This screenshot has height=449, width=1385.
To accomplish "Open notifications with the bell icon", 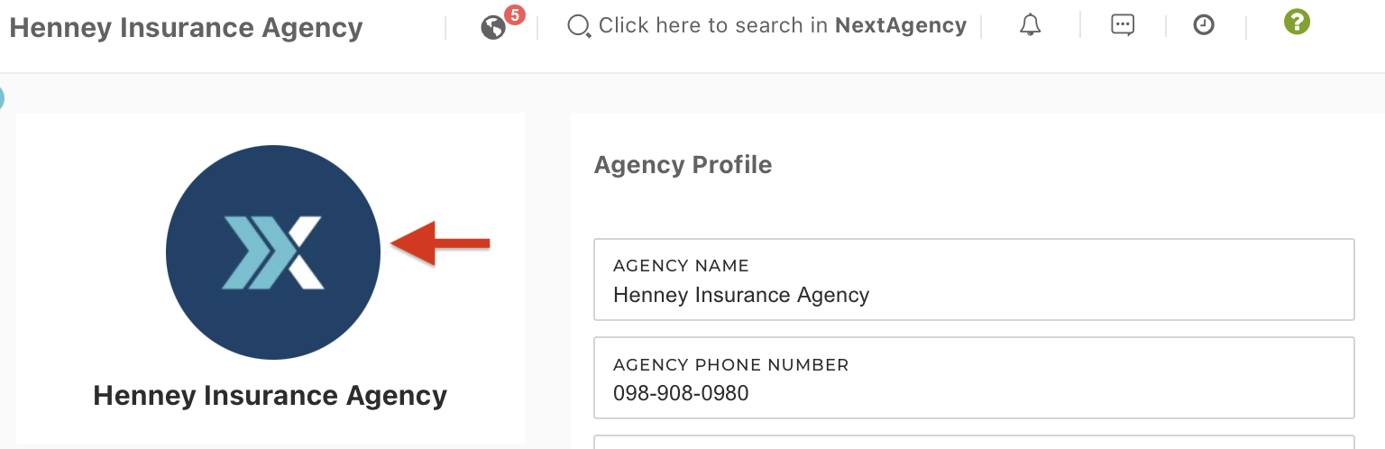I will (1030, 26).
